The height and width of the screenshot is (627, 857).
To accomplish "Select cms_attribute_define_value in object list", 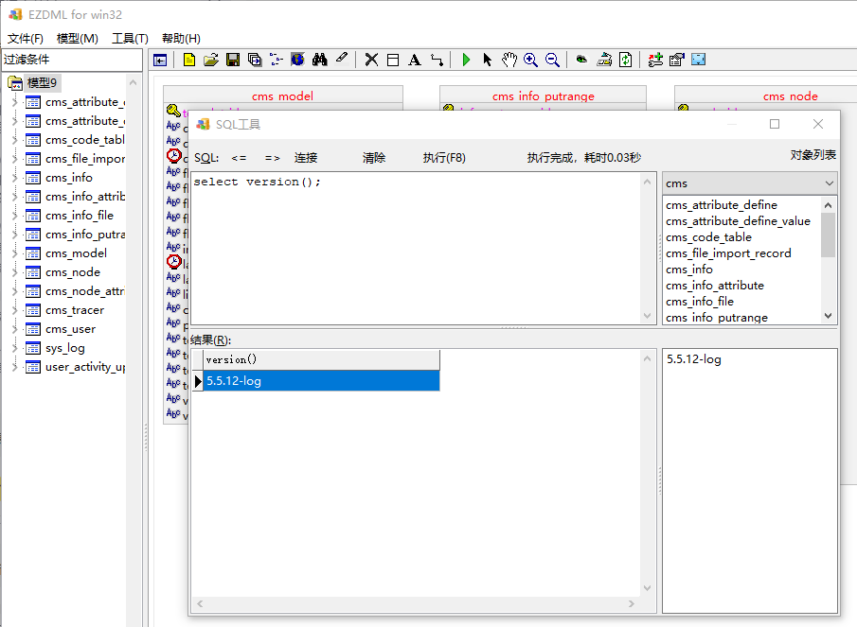I will [x=738, y=221].
